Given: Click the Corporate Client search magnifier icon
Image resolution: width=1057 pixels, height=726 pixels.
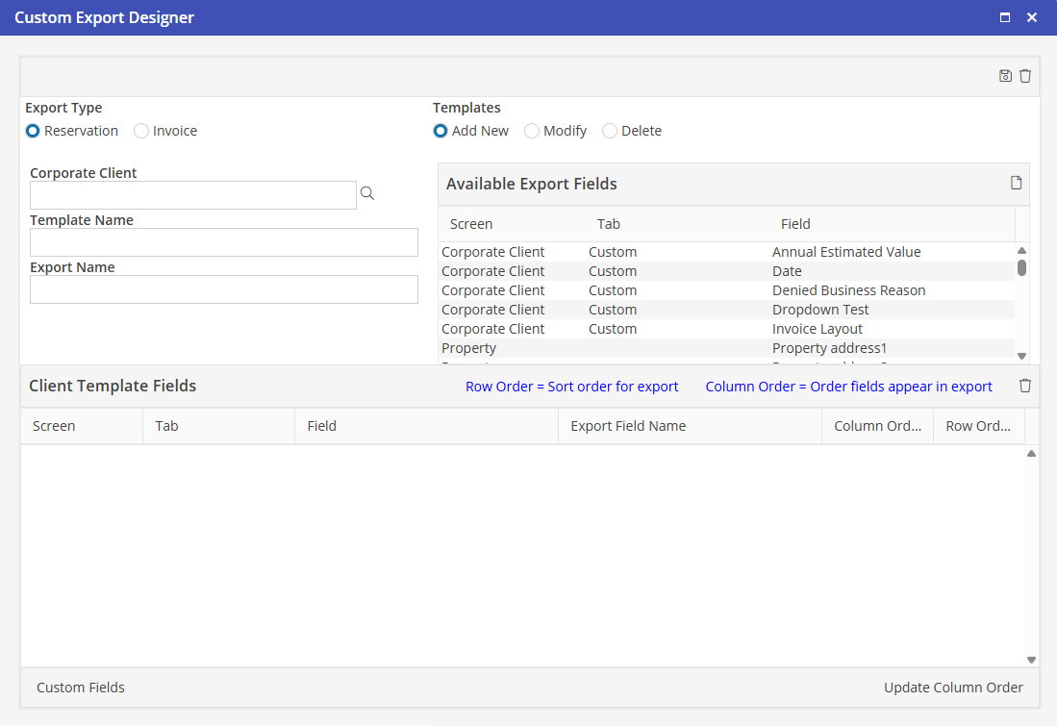Looking at the screenshot, I should (367, 193).
